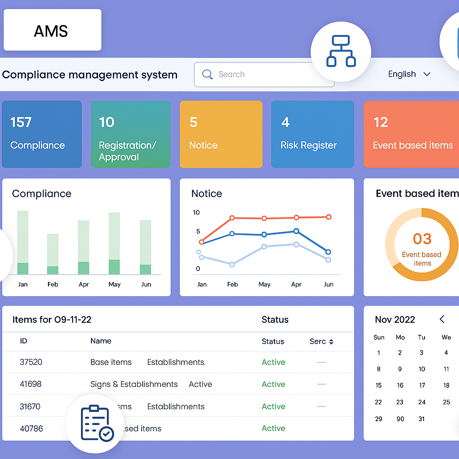Click Active status for row 37520
This screenshot has height=459, width=459.
click(x=273, y=362)
